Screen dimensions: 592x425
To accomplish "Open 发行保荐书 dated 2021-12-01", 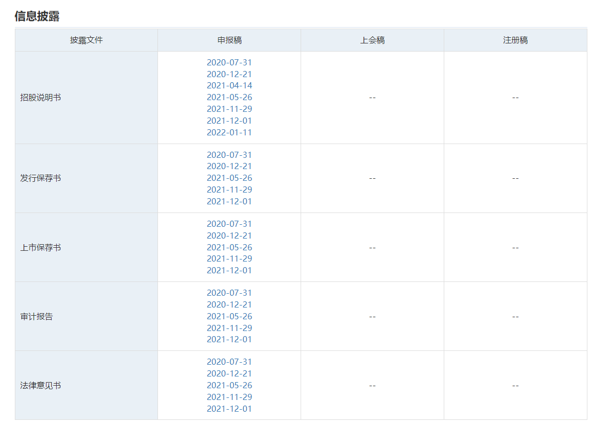I will click(229, 201).
